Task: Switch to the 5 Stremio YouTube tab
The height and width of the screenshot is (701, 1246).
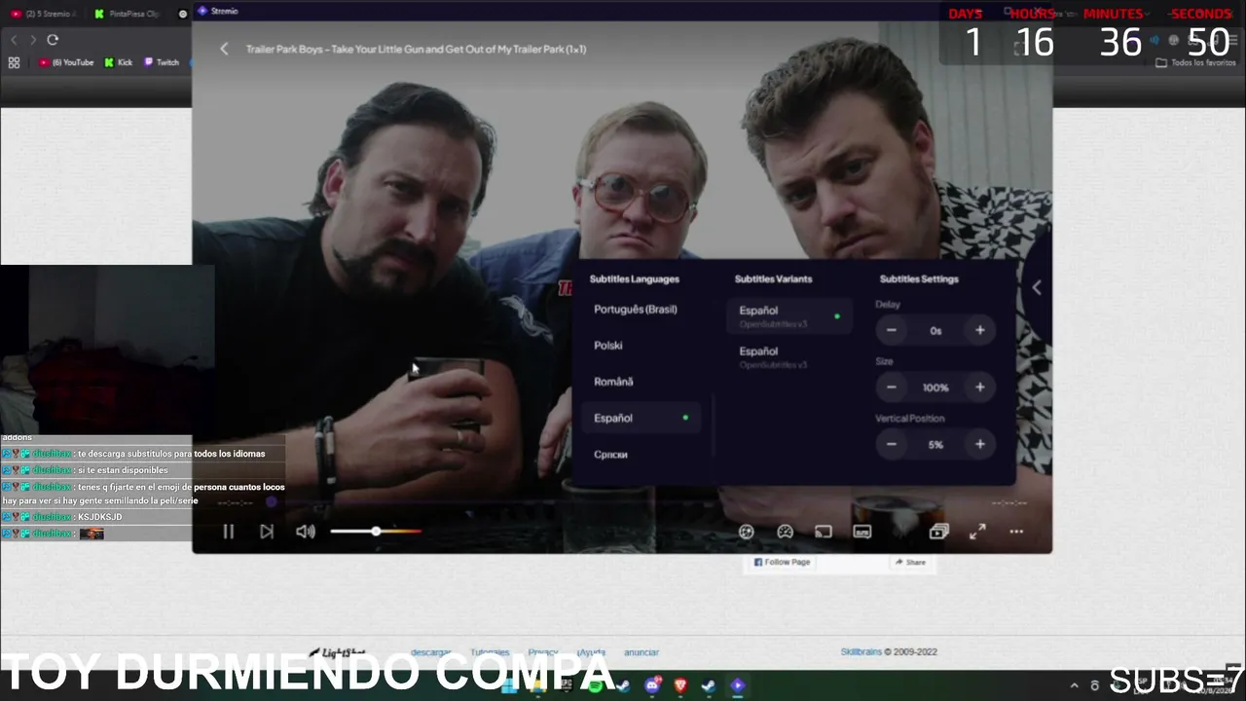Action: (x=44, y=14)
